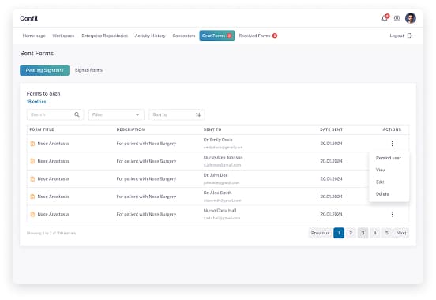Viewport: 436px width, 300px height.
Task: Open the Consenters tab
Action: pyautogui.click(x=184, y=36)
